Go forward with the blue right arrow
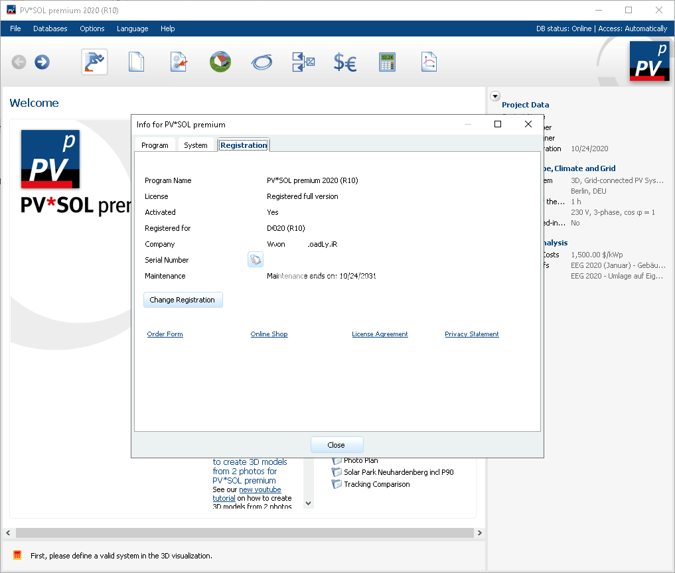 point(42,62)
